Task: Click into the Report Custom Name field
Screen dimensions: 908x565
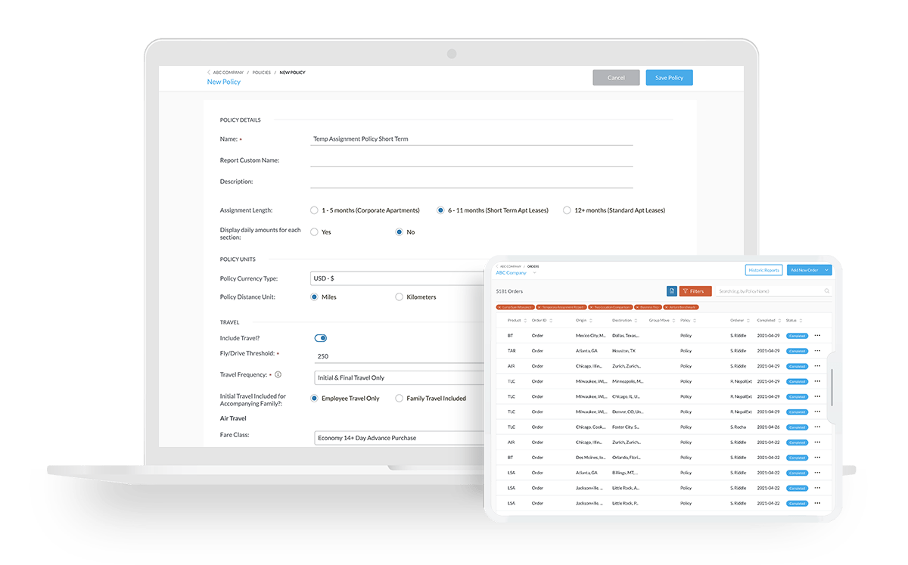Action: 471,160
